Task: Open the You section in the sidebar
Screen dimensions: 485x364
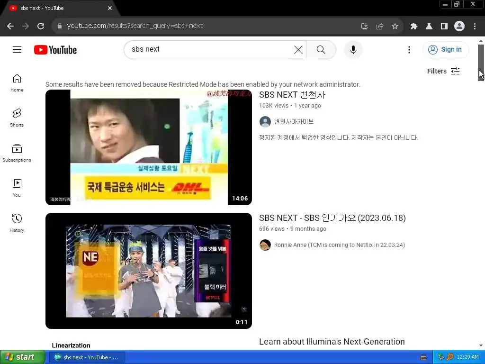Action: [x=17, y=188]
